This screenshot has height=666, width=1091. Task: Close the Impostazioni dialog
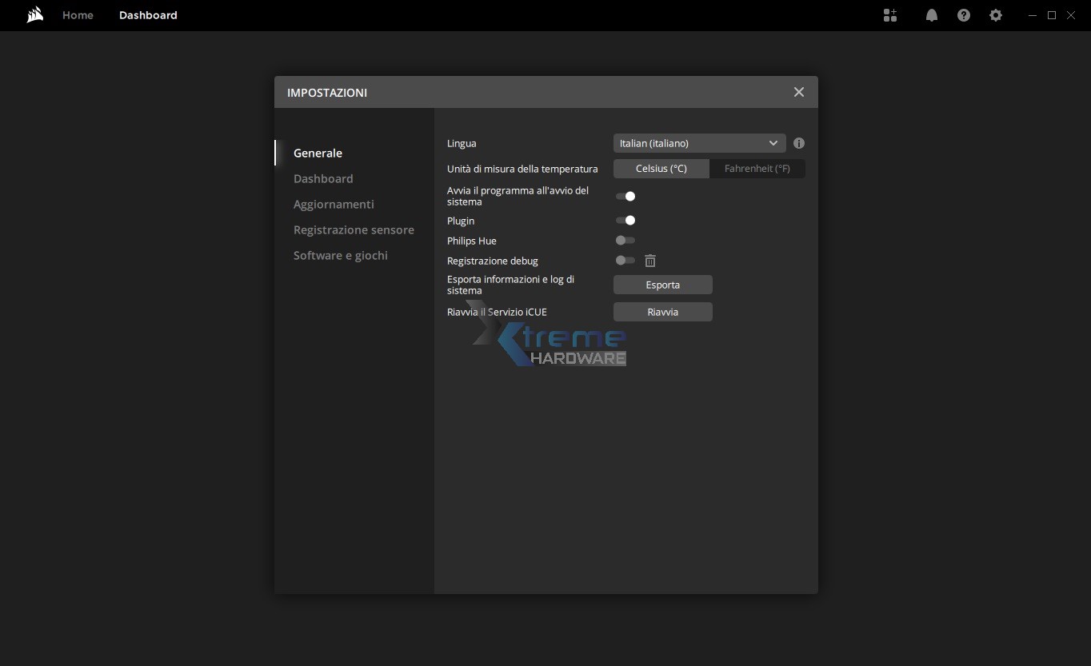click(x=798, y=92)
